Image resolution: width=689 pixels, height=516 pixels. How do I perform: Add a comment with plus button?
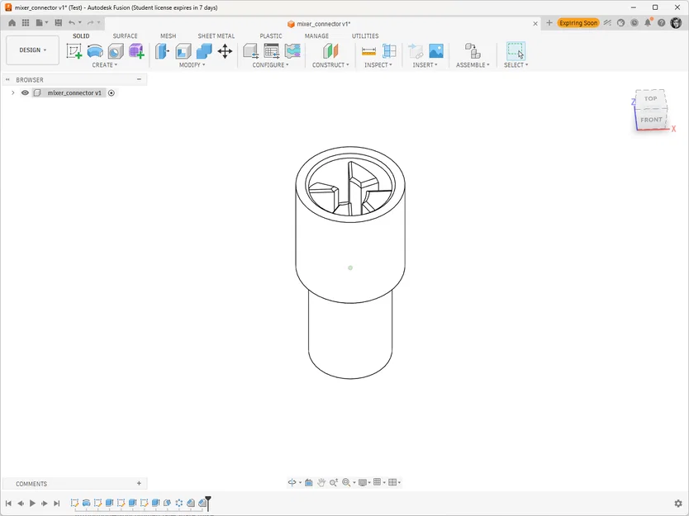pyautogui.click(x=139, y=483)
